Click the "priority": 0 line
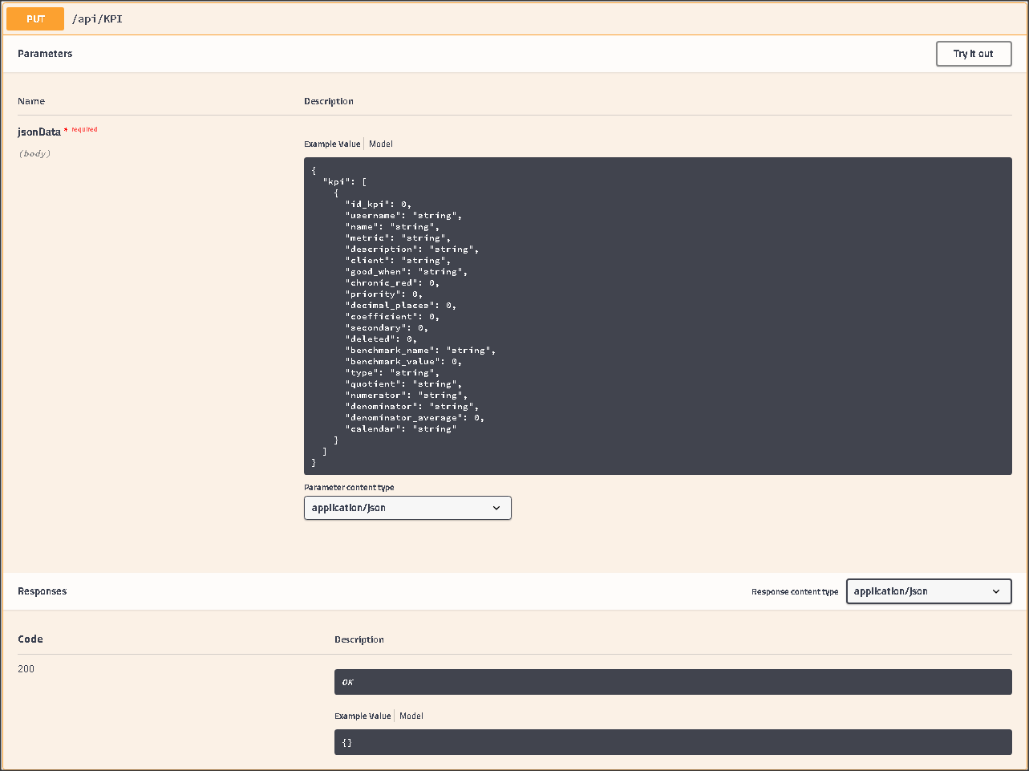This screenshot has height=771, width=1029. pyautogui.click(x=384, y=294)
